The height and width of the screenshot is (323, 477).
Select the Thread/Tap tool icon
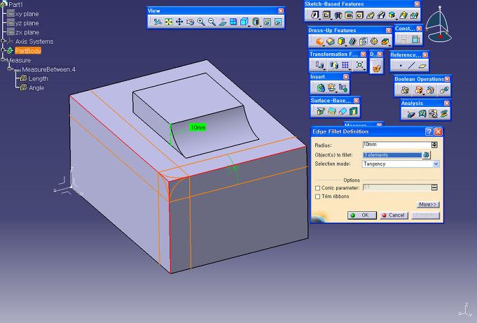pyautogui.click(x=374, y=41)
